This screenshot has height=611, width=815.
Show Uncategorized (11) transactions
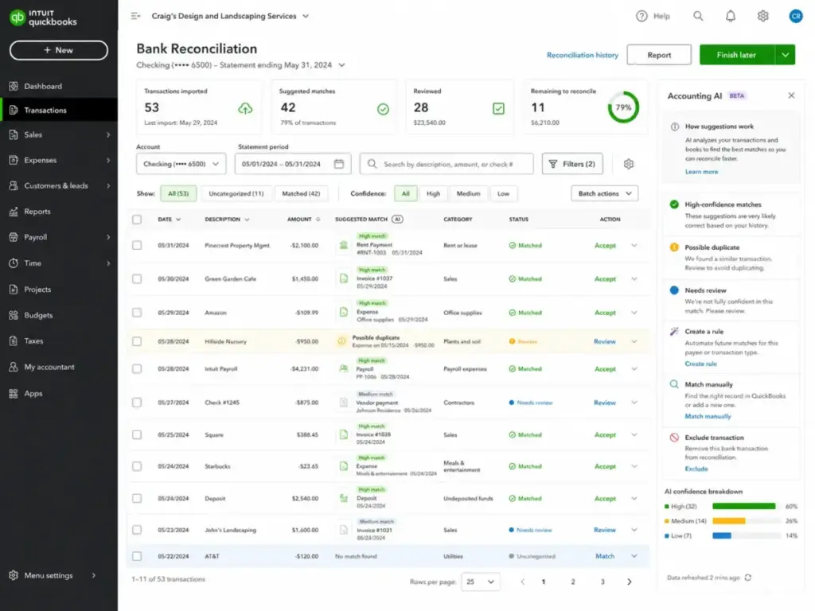(236, 193)
